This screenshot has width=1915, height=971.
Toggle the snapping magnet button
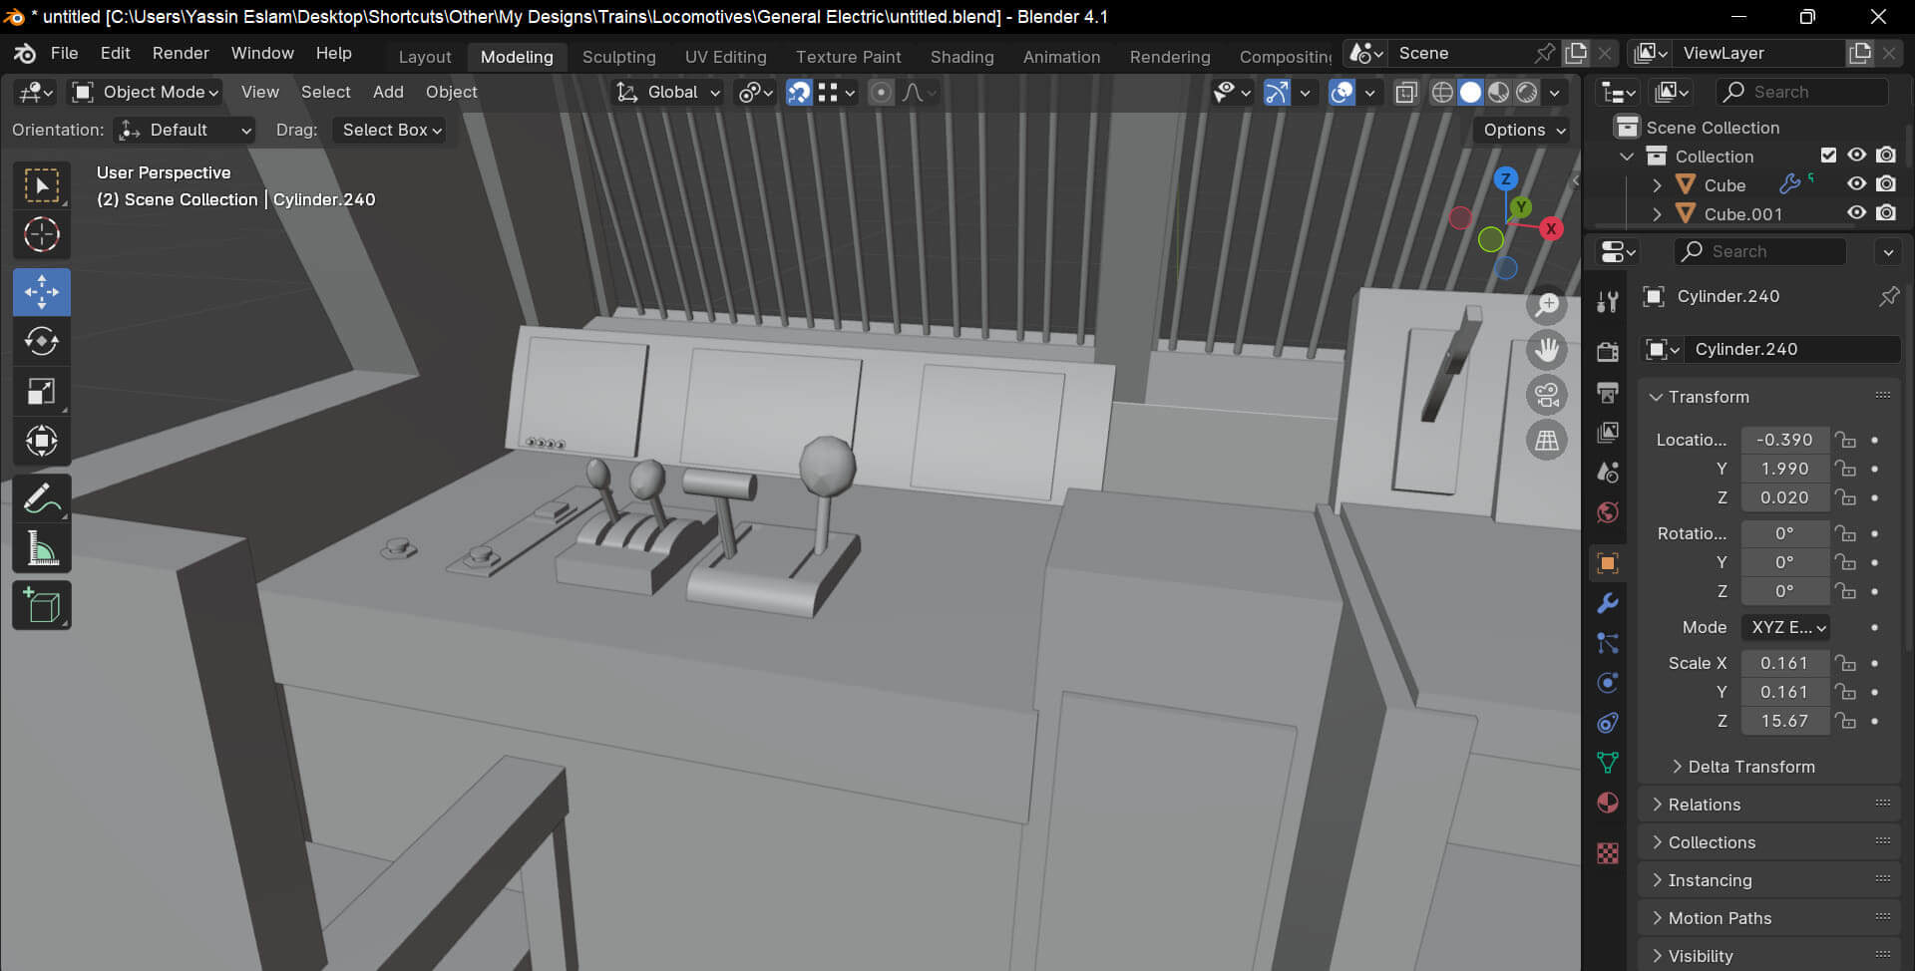[799, 93]
